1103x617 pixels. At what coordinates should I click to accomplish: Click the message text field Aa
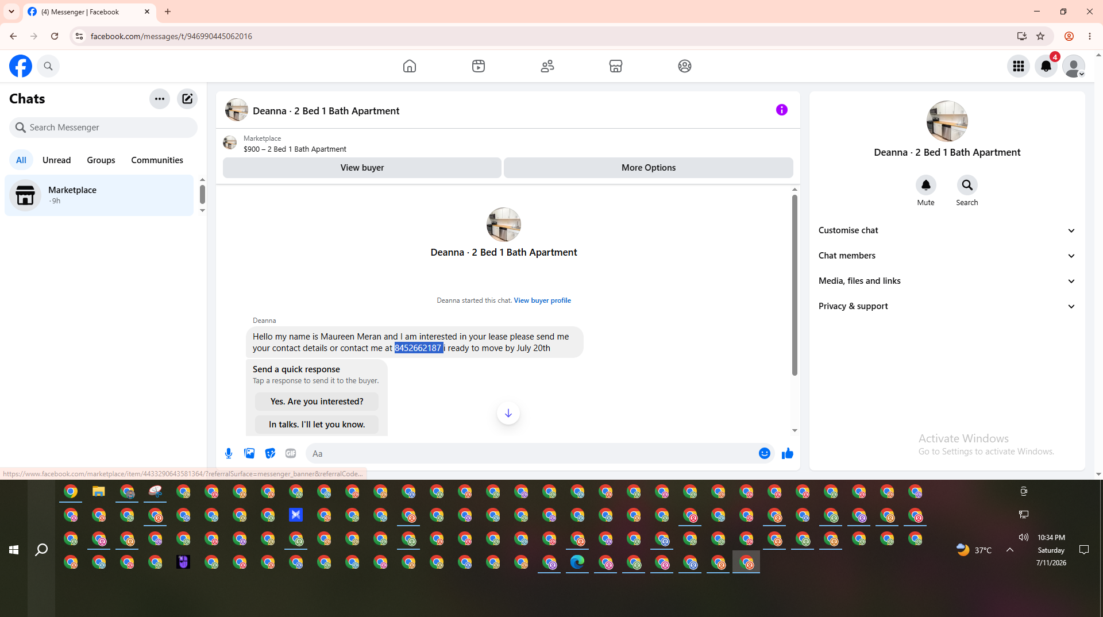[531, 453]
